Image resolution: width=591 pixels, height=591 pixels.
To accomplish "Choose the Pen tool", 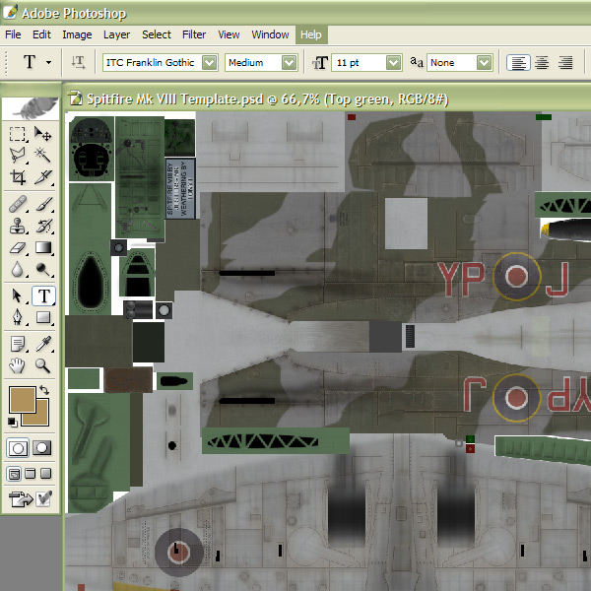I will (x=18, y=317).
